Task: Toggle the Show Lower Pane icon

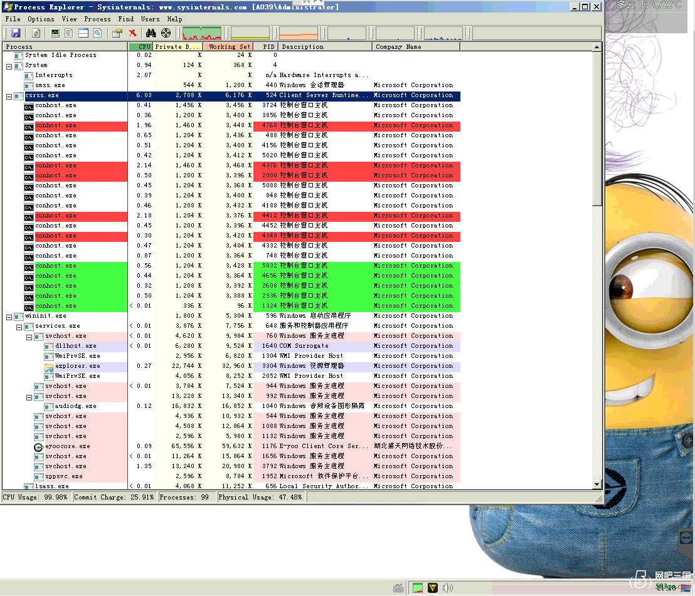Action: tap(83, 33)
